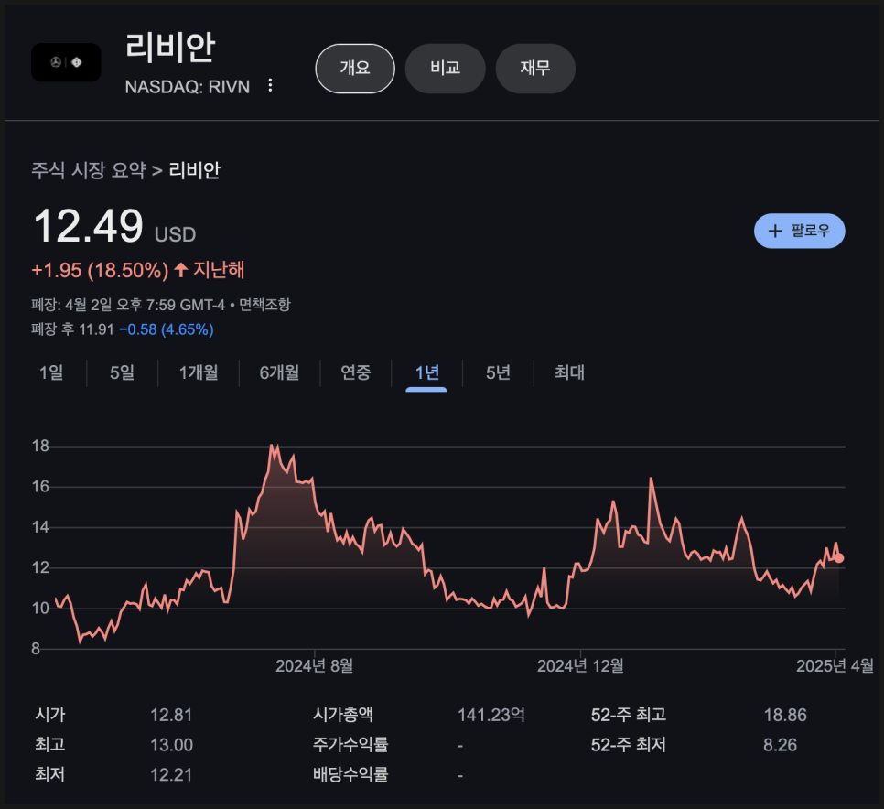Select the 5일 chart range

[122, 372]
